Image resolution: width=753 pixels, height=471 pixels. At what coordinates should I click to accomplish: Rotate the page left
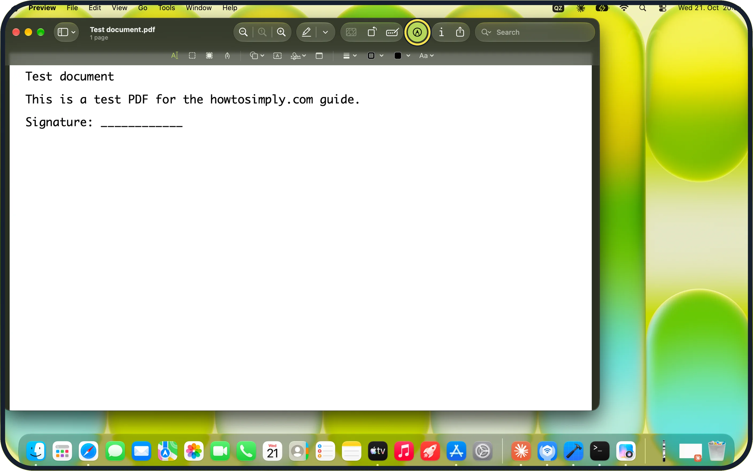tap(372, 32)
